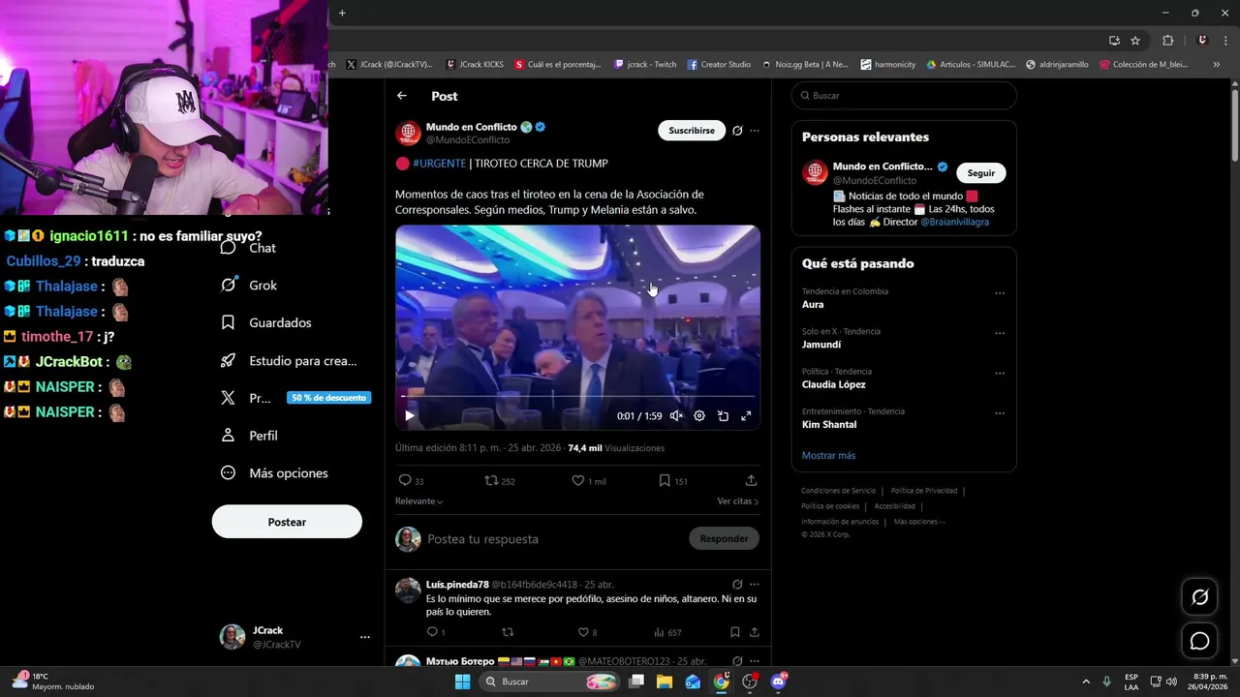Share Luís.pineda78's reply
This screenshot has width=1240, height=697.
(x=755, y=632)
